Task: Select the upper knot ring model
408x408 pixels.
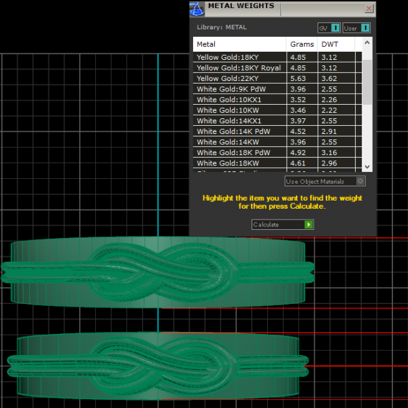Action: pos(158,272)
